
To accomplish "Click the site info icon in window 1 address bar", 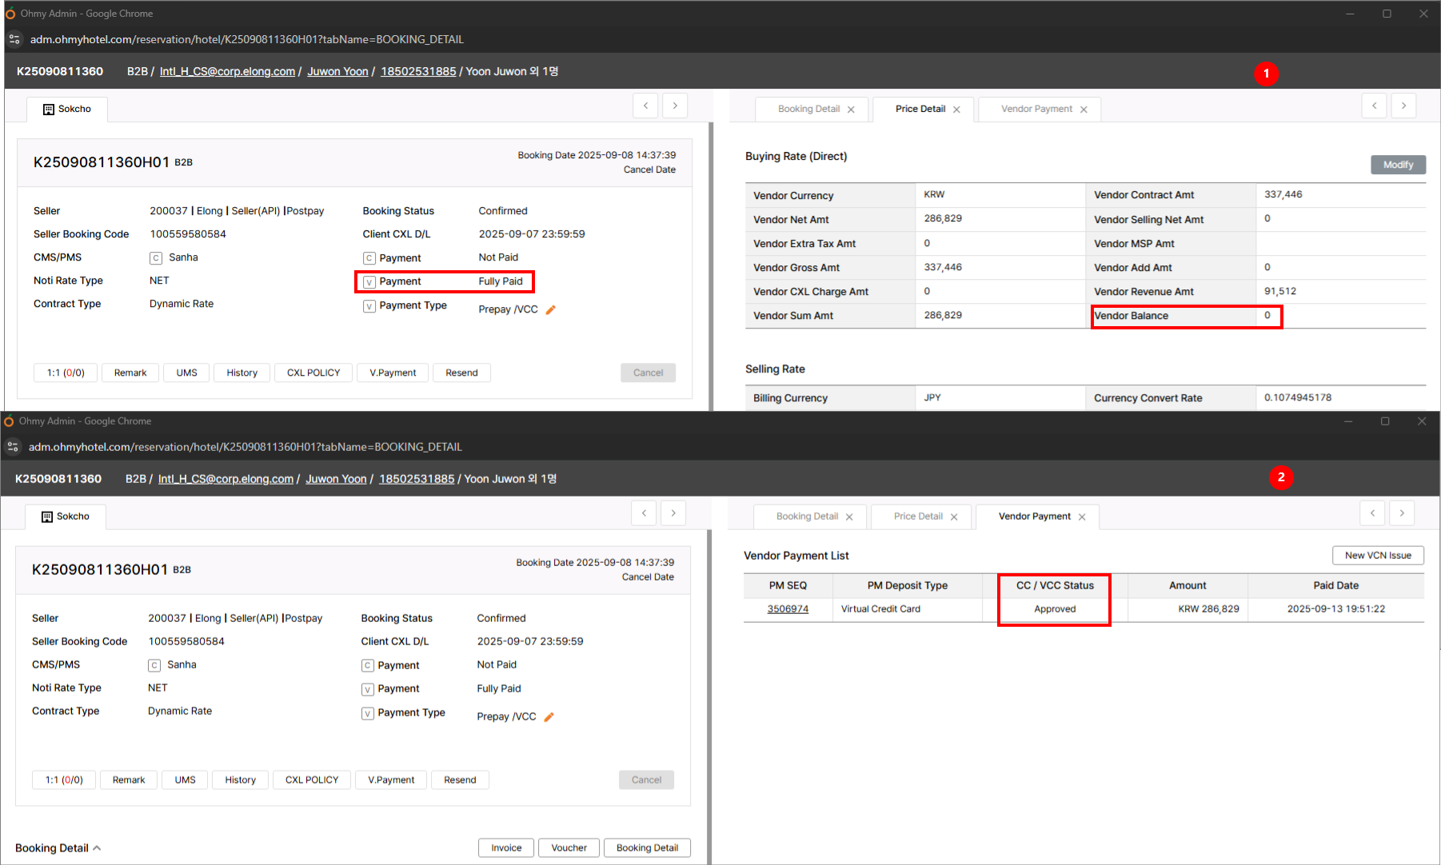I will (x=14, y=39).
